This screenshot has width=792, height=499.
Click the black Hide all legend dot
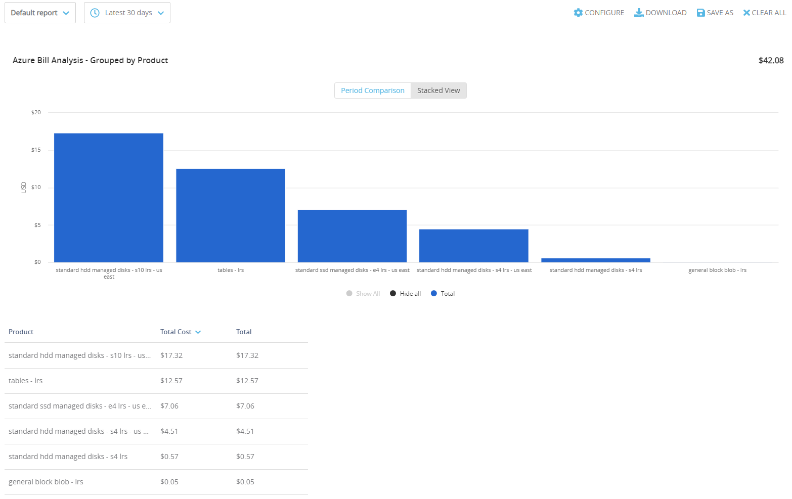393,293
